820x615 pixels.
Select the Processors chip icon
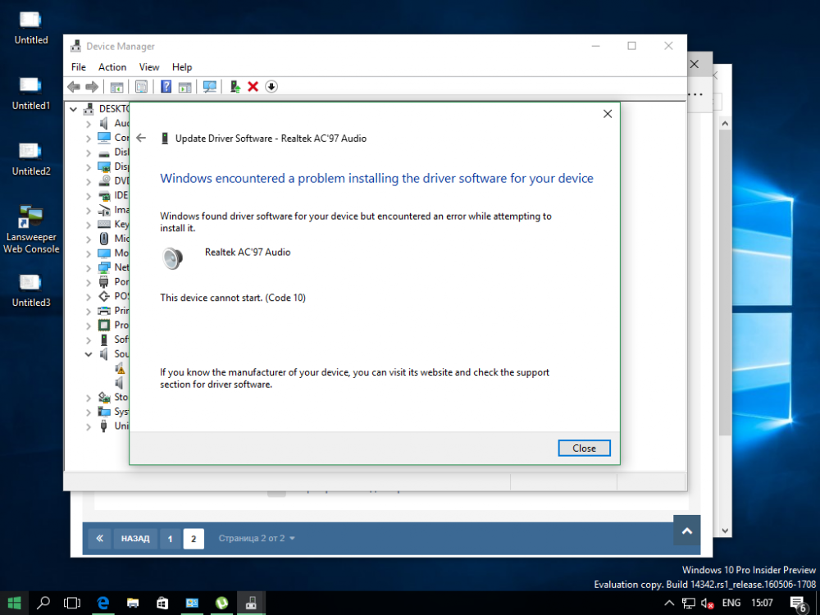104,326
